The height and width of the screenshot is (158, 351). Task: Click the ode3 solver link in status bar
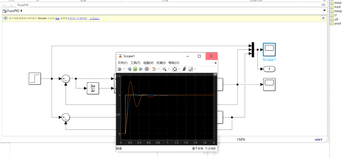(318, 139)
